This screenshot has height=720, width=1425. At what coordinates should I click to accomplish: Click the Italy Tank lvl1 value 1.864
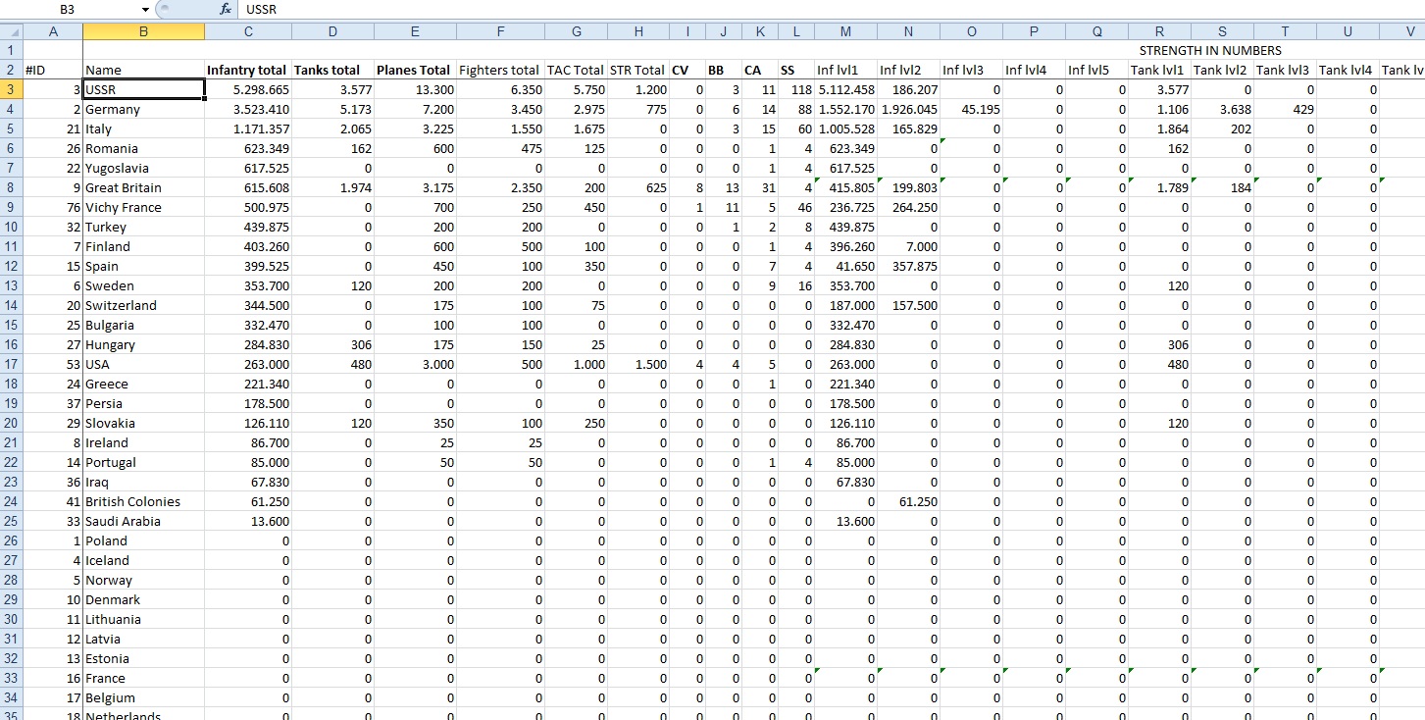pyautogui.click(x=1159, y=129)
